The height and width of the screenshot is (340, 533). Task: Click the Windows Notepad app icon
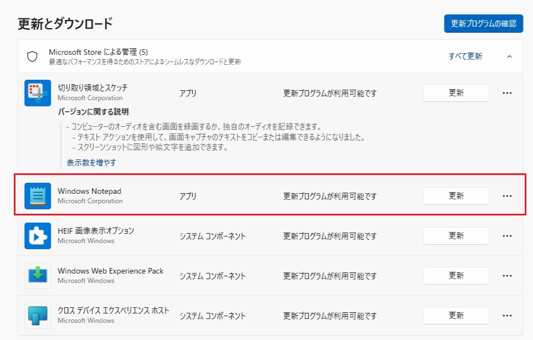38,196
